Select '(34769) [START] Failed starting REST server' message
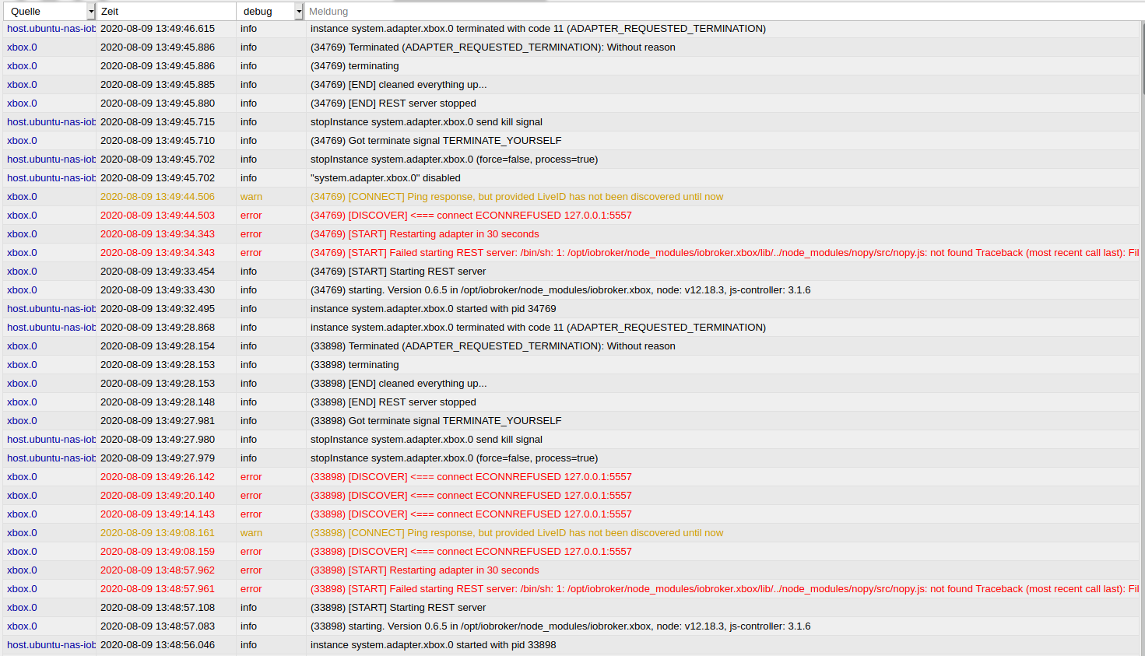 725,253
